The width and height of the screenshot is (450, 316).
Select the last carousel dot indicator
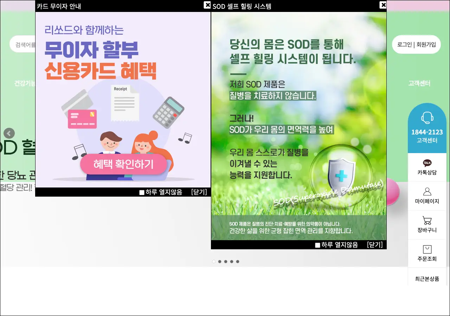pyautogui.click(x=238, y=262)
